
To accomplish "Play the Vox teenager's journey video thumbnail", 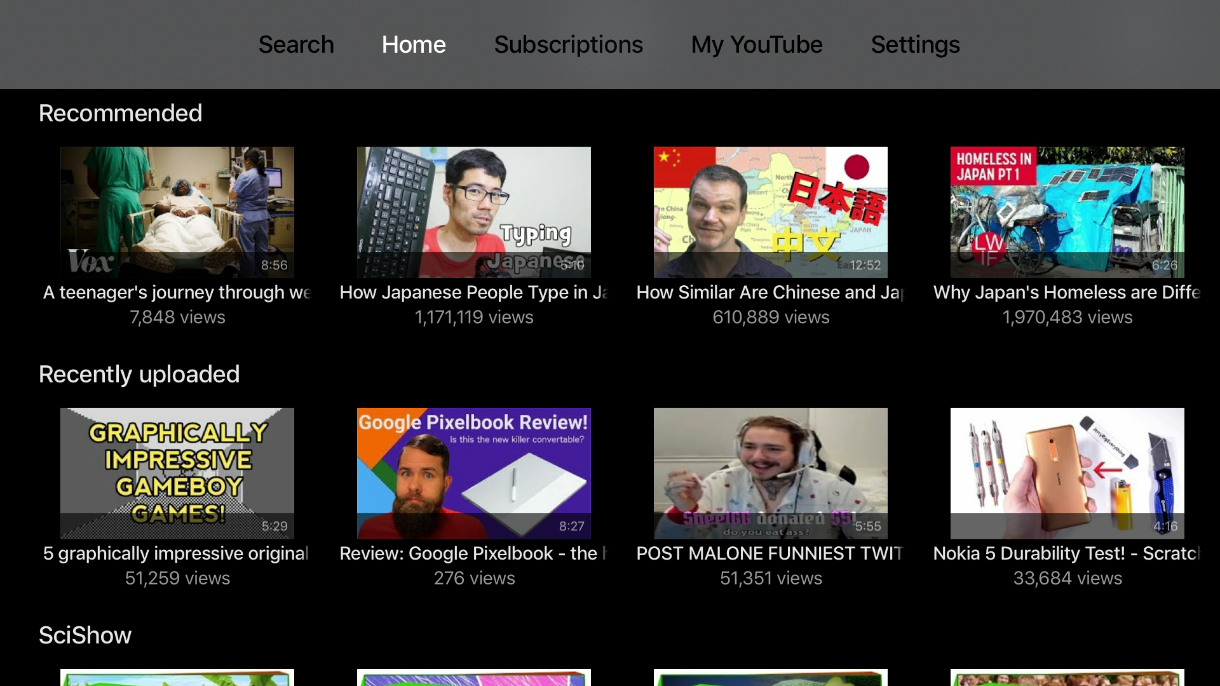I will click(177, 212).
